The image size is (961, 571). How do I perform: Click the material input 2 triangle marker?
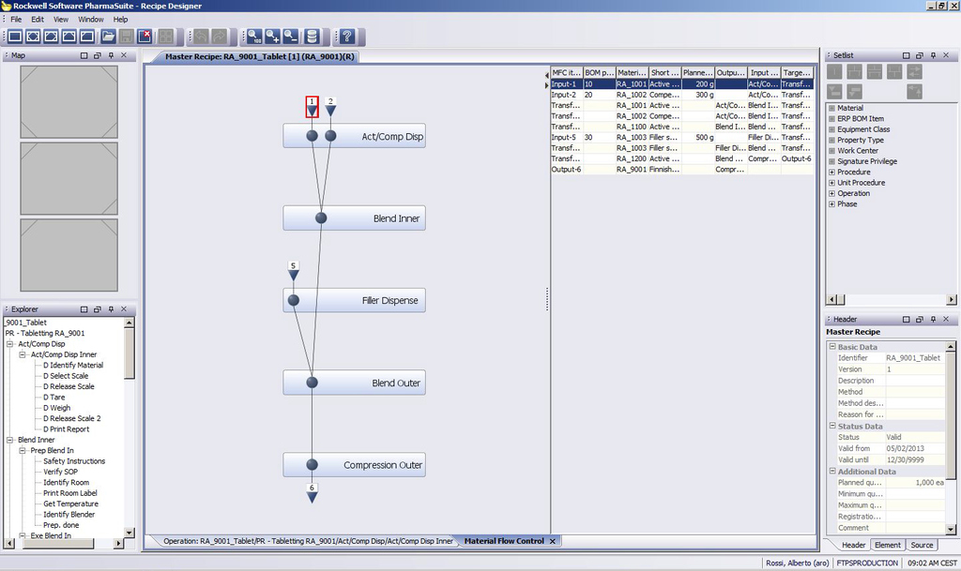[x=330, y=110]
